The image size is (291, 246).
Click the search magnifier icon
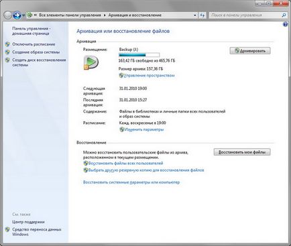284,15
